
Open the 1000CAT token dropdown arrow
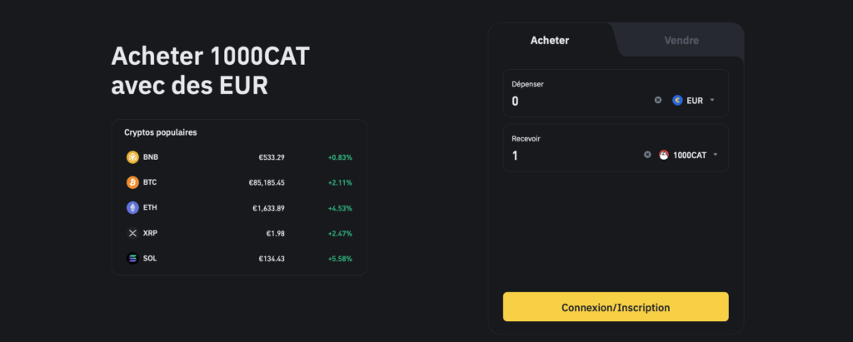716,155
